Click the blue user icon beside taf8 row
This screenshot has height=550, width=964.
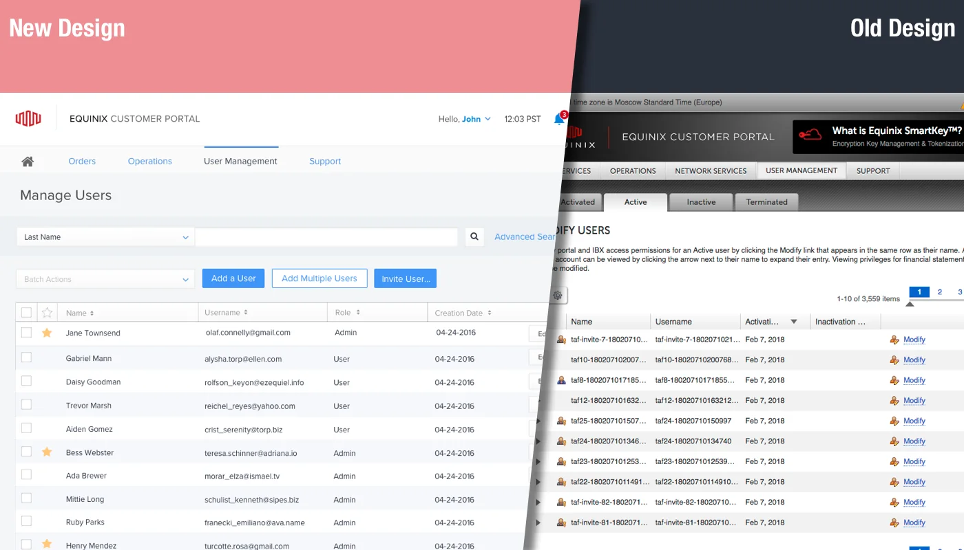point(561,380)
